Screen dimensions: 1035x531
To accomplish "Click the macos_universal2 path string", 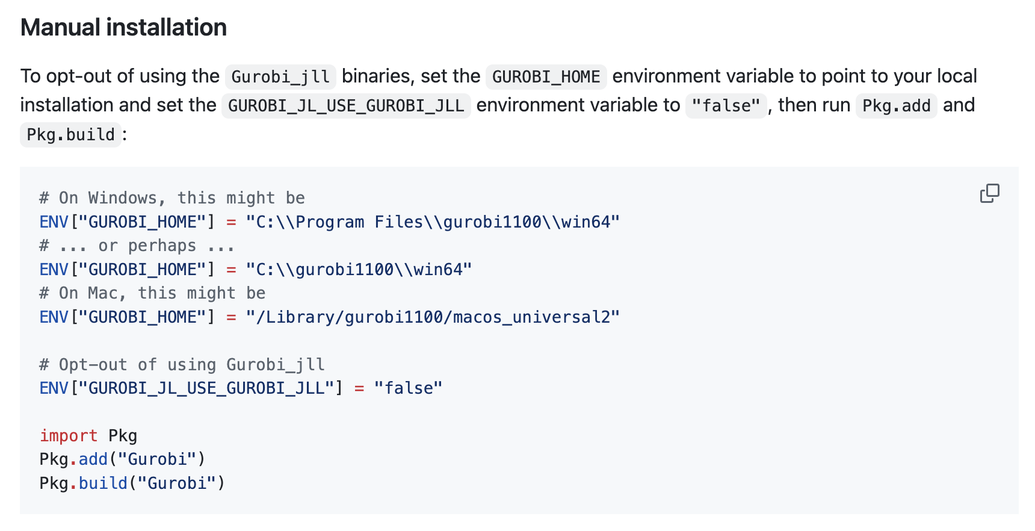I will [x=432, y=317].
